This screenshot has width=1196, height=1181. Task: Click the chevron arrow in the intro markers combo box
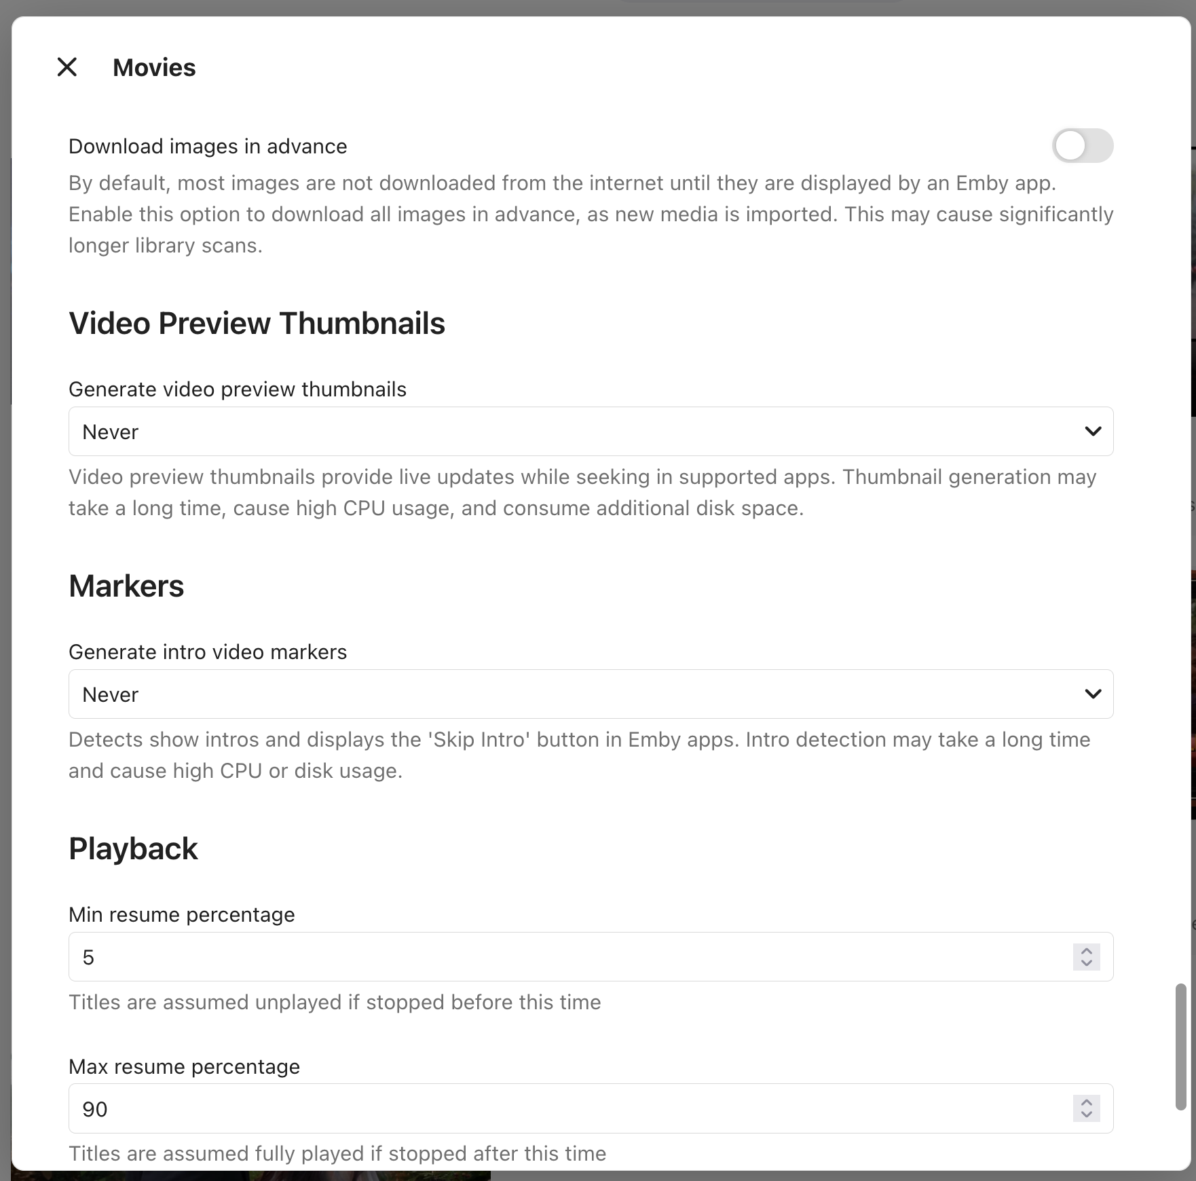tap(1093, 694)
